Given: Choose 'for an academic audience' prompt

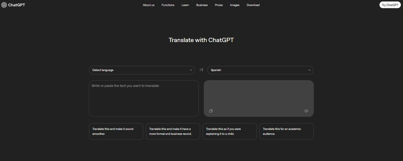Looking at the screenshot, I should coord(286,132).
